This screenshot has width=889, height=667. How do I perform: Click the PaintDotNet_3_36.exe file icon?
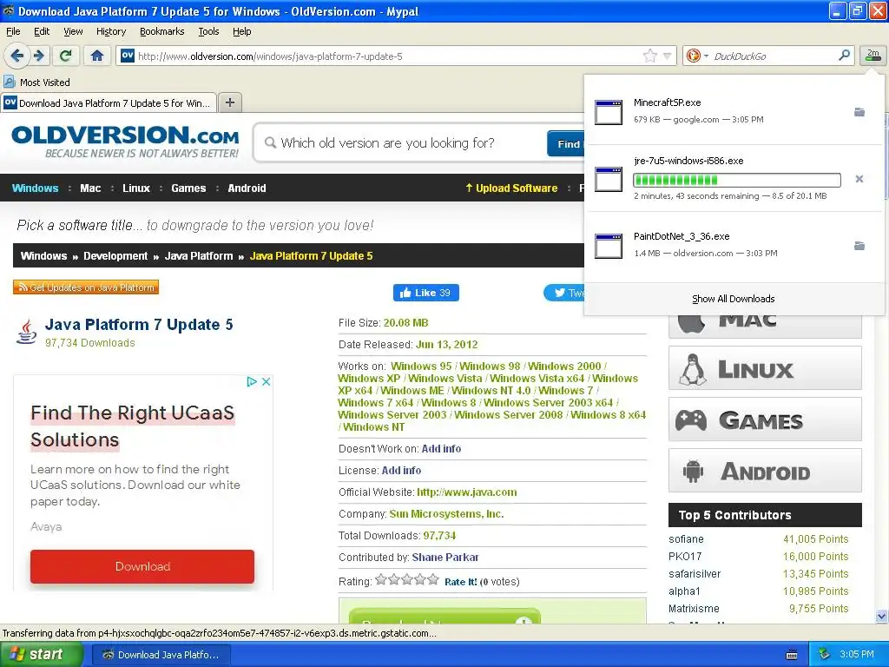coord(609,246)
